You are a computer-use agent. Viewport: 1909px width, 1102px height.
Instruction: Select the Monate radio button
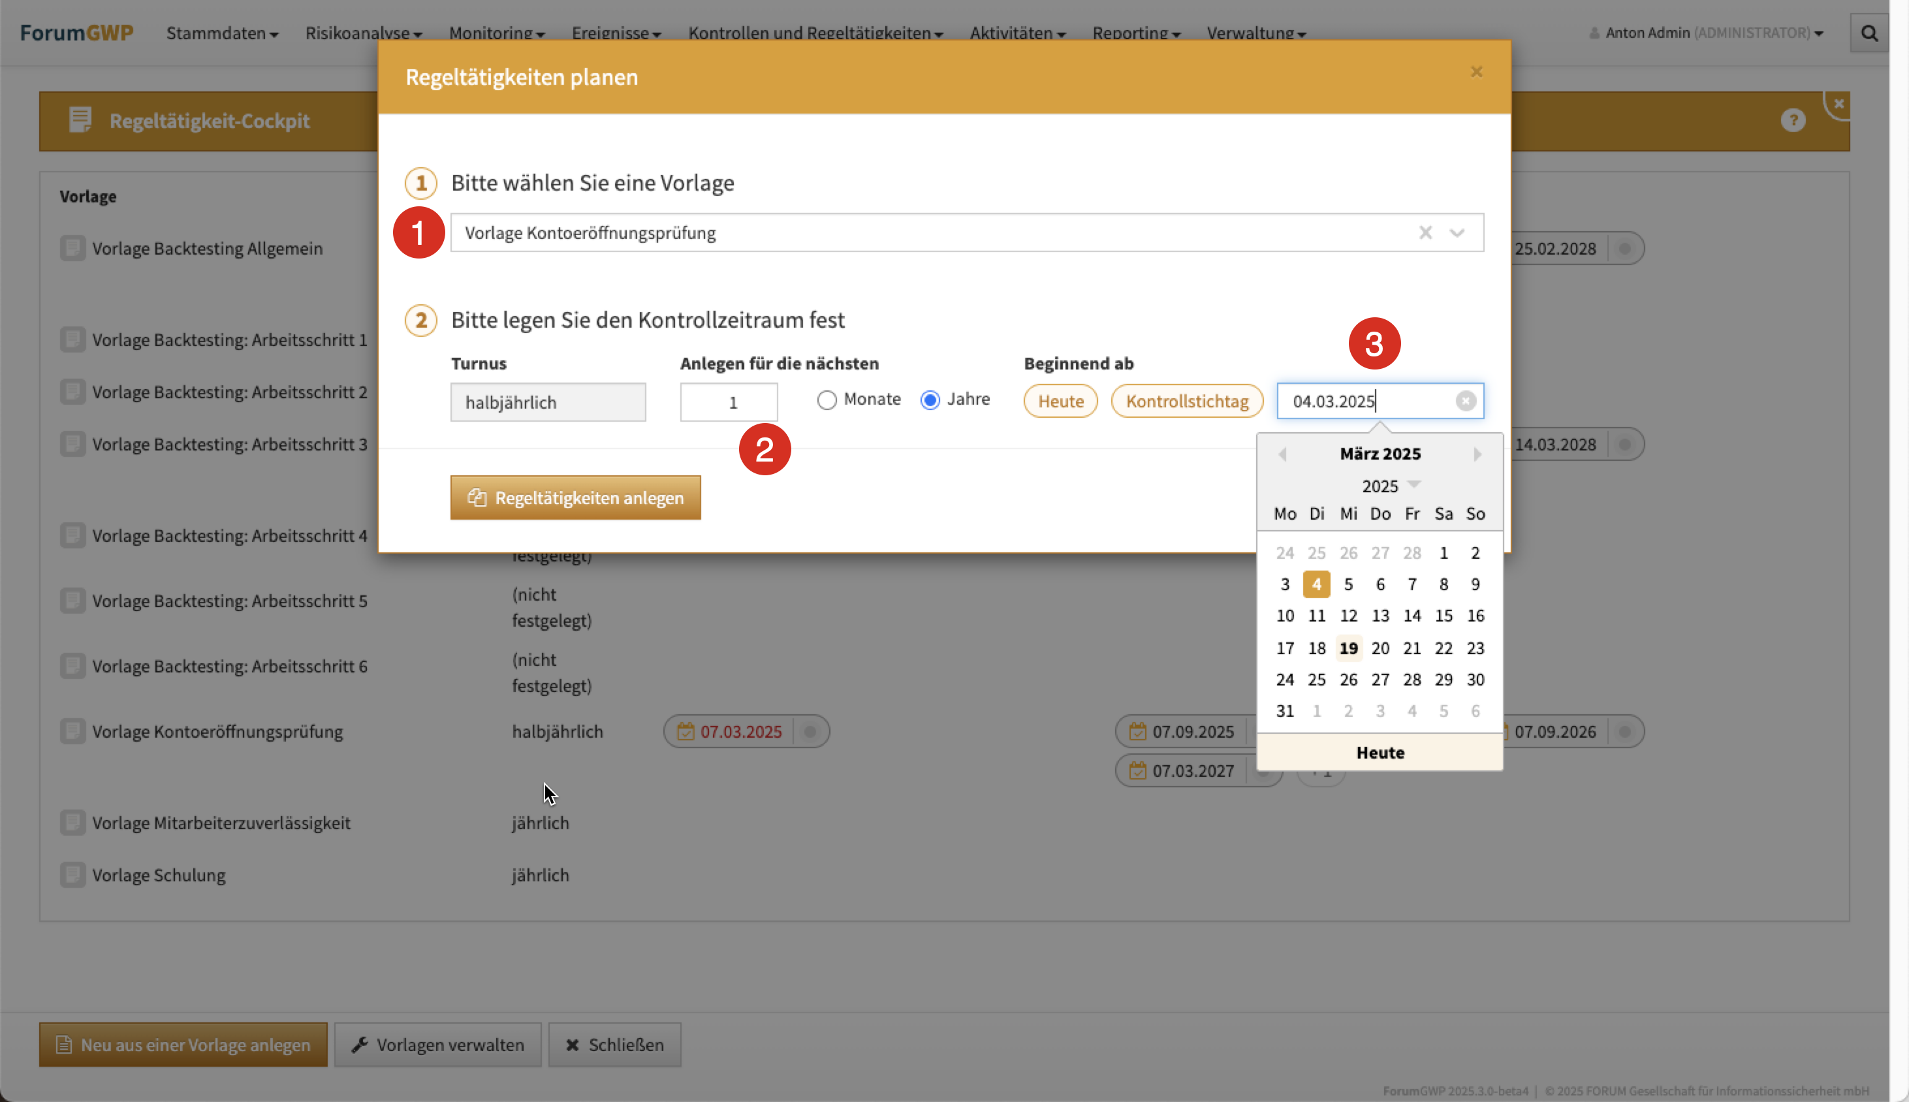[x=827, y=400]
